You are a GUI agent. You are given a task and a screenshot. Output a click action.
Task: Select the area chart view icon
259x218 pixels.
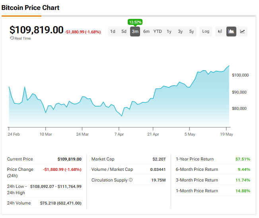point(231,31)
